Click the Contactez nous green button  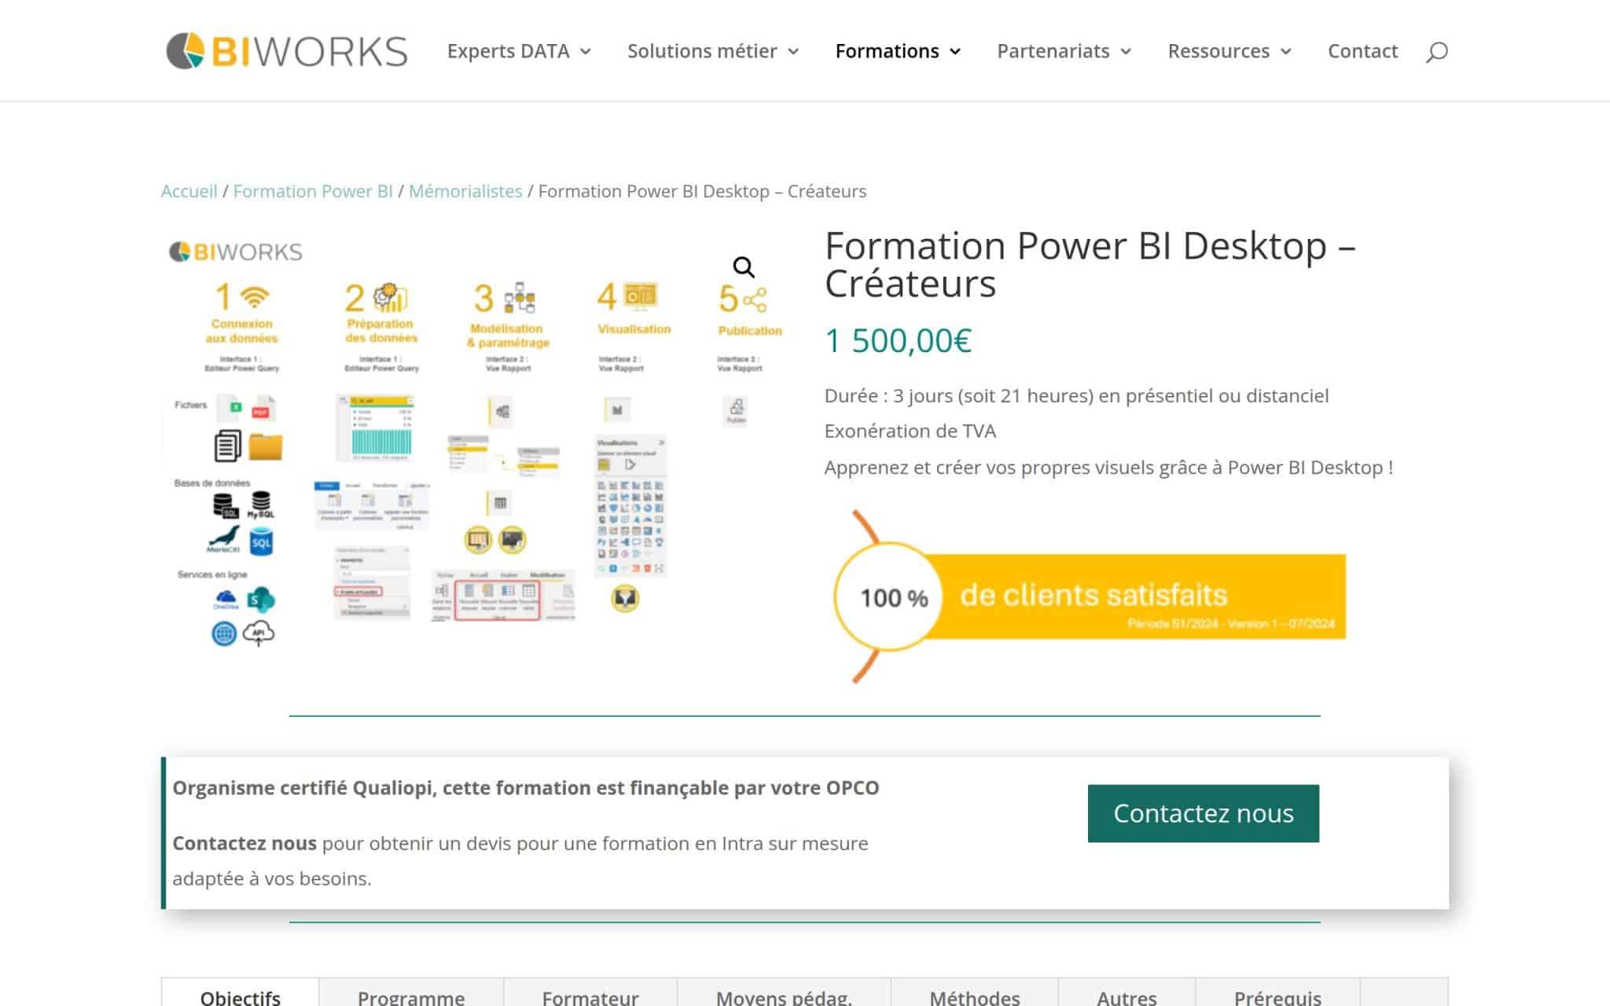[1204, 813]
